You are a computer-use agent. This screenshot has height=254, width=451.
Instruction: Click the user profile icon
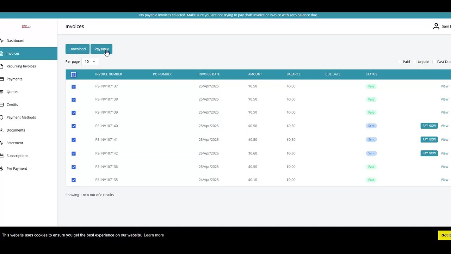[x=436, y=26]
